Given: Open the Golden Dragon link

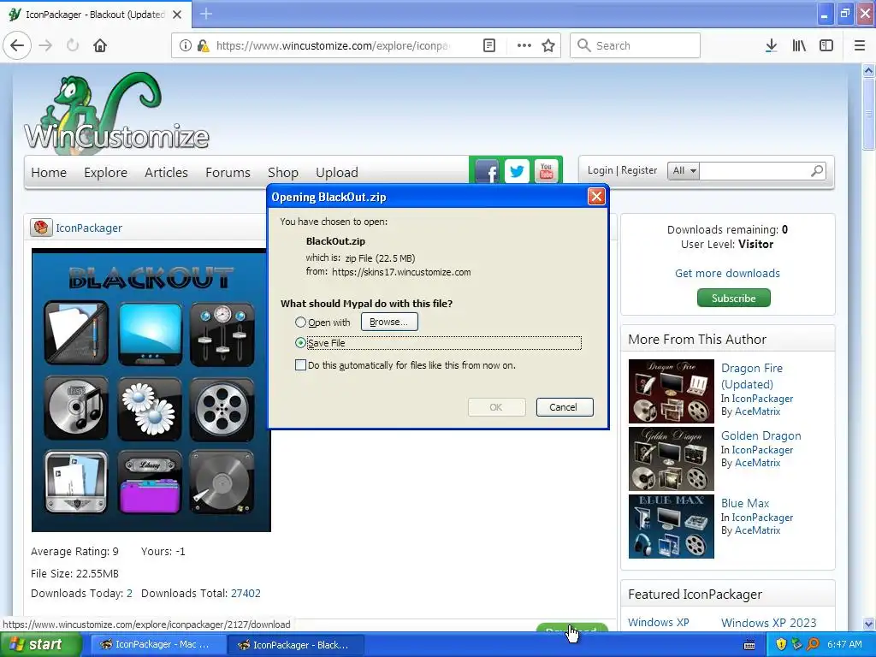Looking at the screenshot, I should 761,435.
